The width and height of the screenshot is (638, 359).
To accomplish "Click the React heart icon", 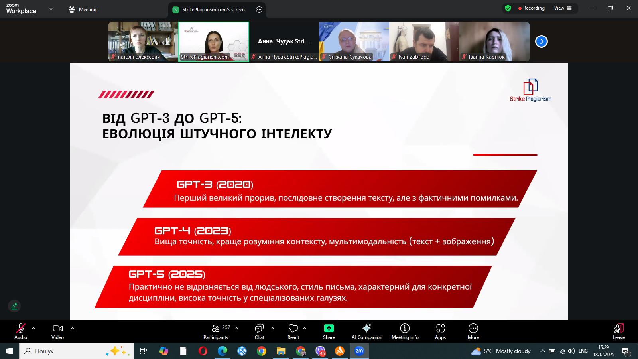I will point(293,328).
